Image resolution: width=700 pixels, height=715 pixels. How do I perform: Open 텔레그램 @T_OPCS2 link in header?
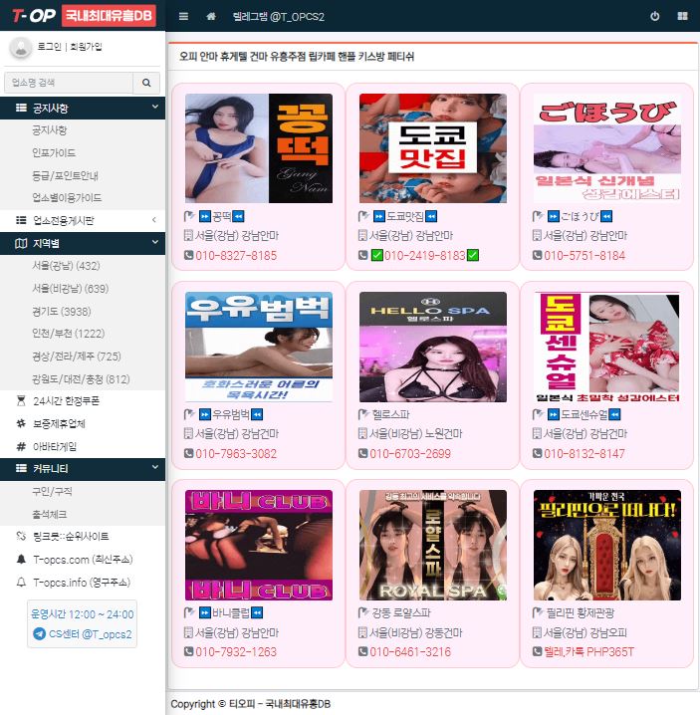(x=279, y=17)
